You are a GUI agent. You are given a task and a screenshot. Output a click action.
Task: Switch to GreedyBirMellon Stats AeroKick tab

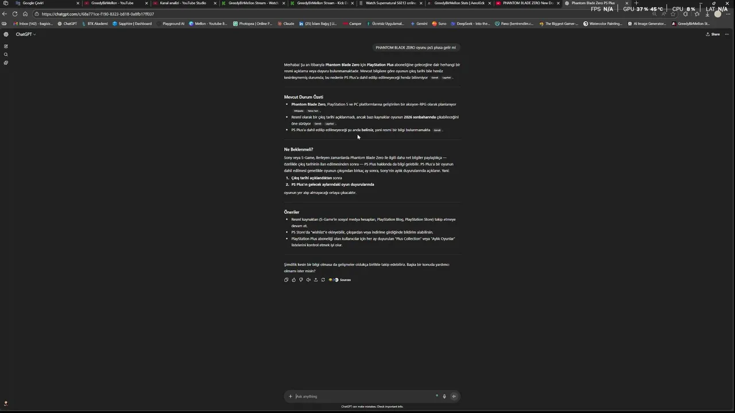[x=459, y=3]
